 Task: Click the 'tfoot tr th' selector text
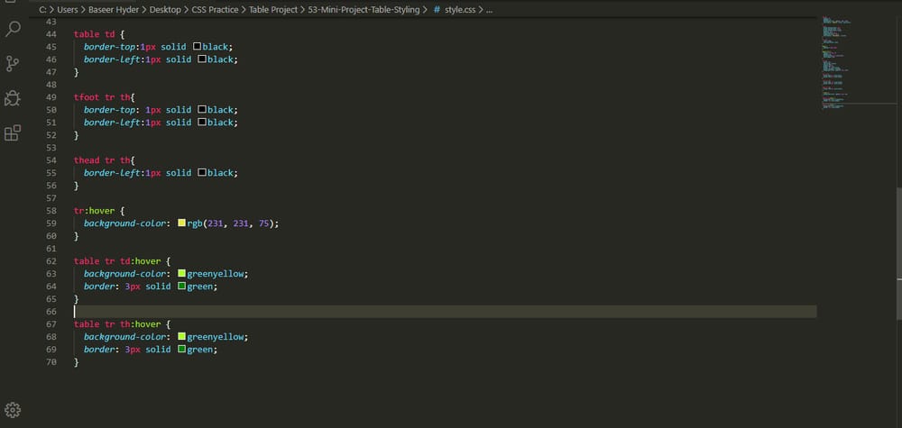(103, 97)
